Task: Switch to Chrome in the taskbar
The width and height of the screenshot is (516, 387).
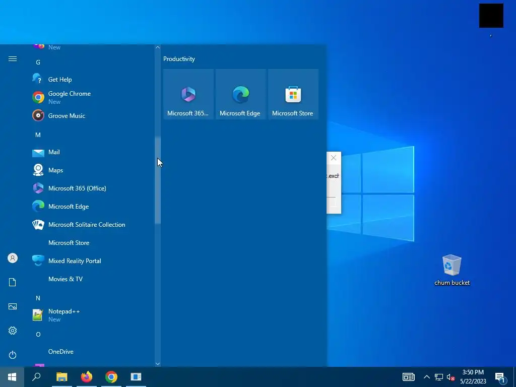Action: pyautogui.click(x=111, y=377)
